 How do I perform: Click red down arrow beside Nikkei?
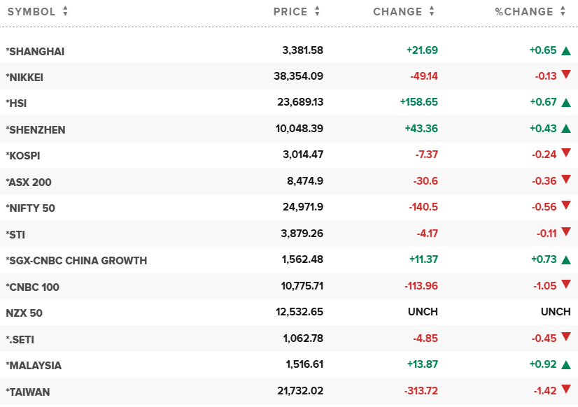[565, 76]
